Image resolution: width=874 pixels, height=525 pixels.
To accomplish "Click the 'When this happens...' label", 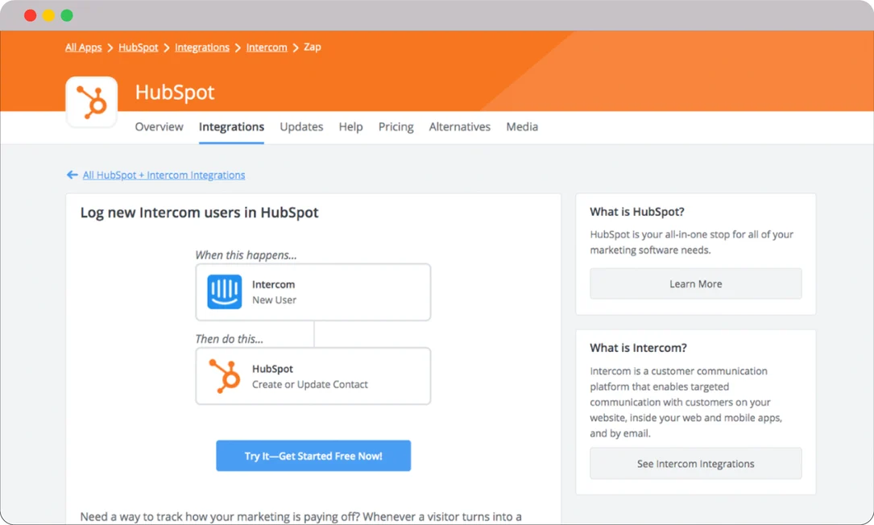I will click(x=246, y=255).
